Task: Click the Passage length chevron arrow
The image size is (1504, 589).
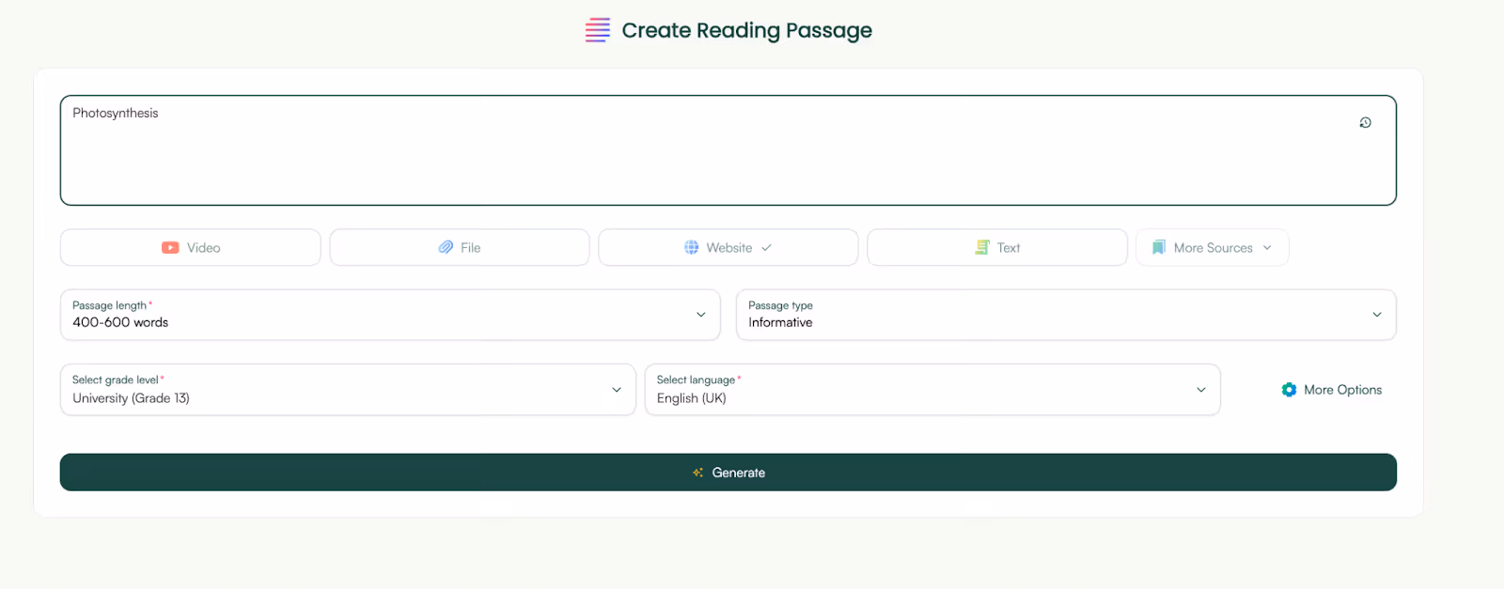Action: click(x=700, y=315)
